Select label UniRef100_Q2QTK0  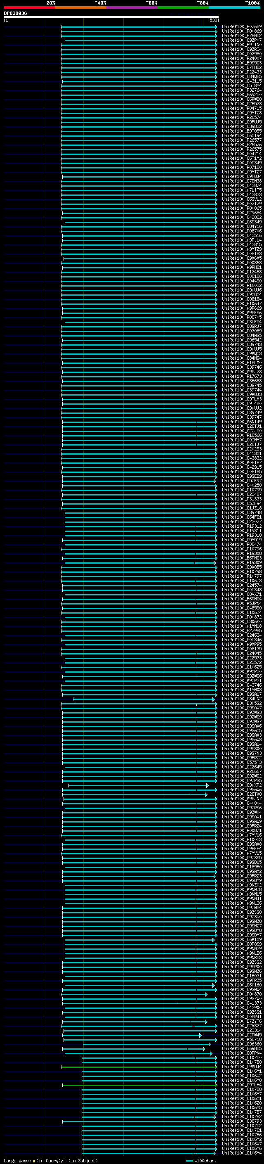(242, 794)
